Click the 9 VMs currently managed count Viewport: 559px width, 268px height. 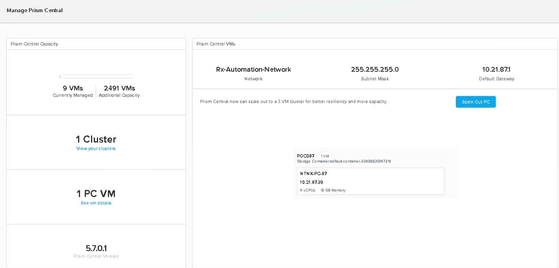coord(73,88)
